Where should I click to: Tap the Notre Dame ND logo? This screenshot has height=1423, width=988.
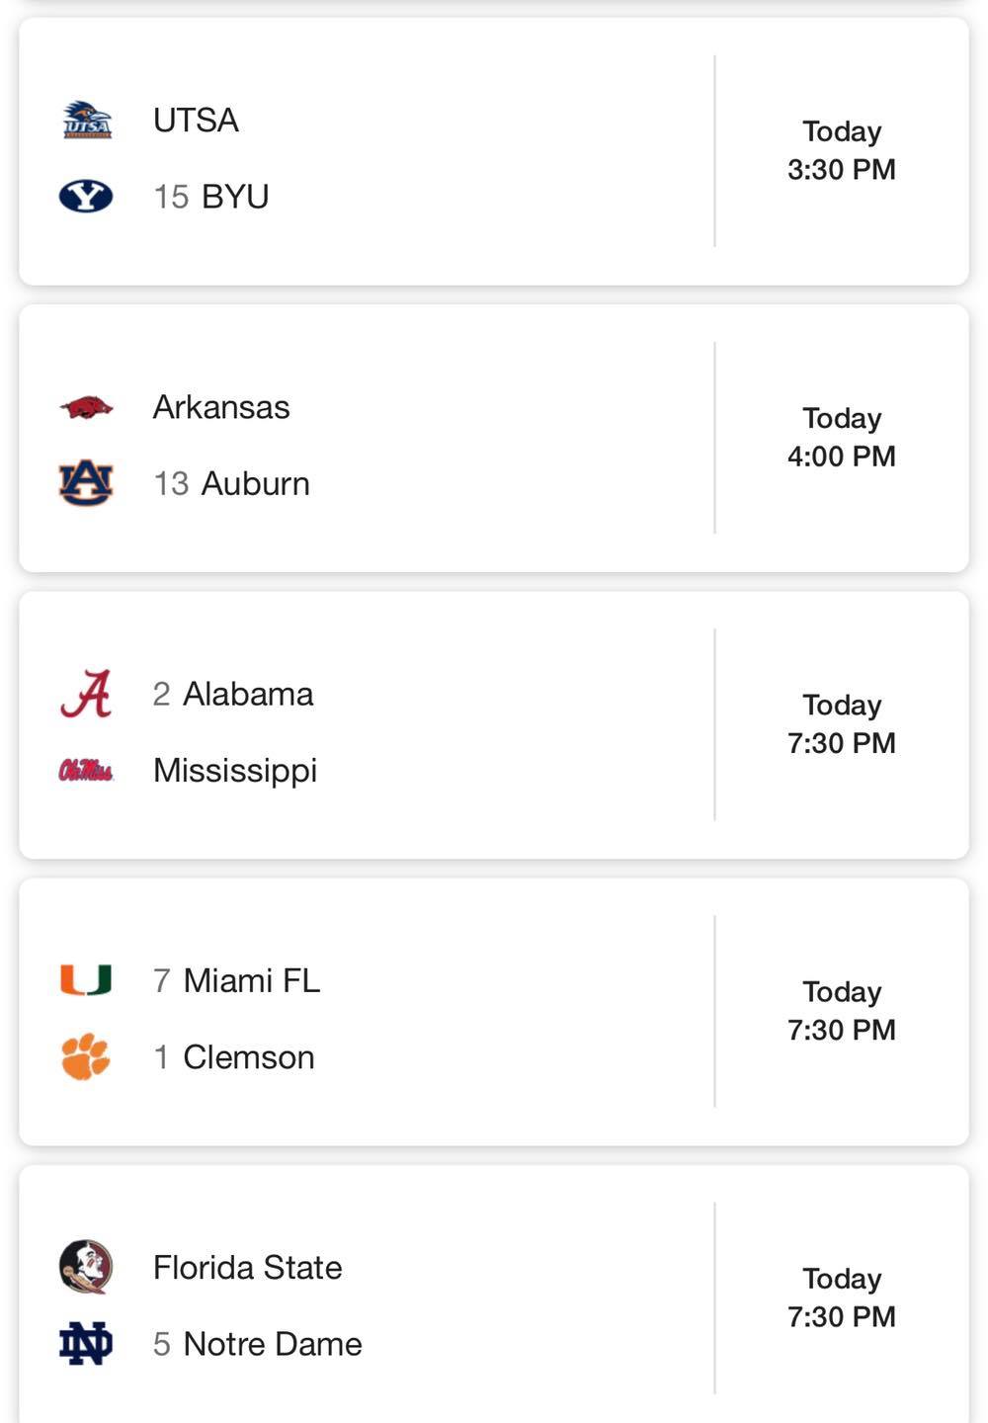tap(86, 1344)
